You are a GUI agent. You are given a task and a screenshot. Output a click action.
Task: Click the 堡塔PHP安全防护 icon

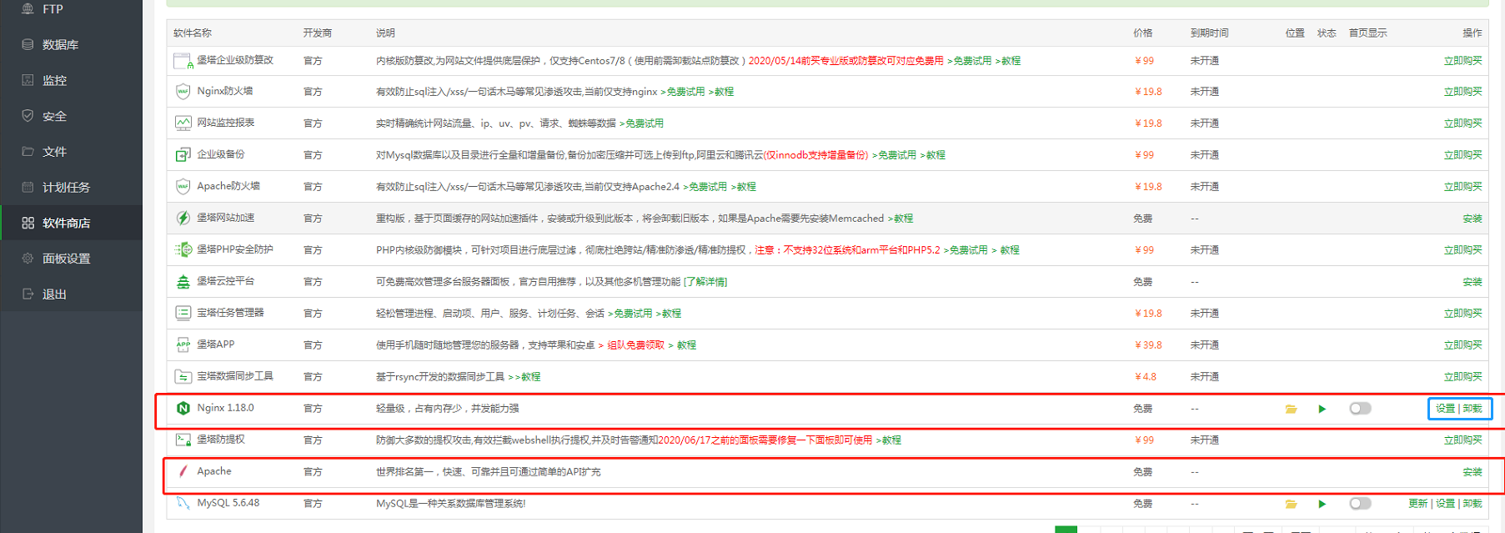point(183,250)
